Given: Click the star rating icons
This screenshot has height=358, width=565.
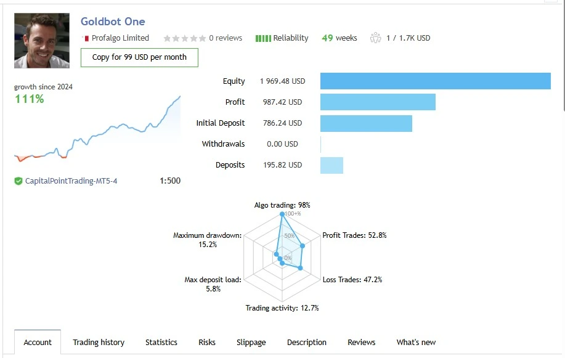Looking at the screenshot, I should click(x=184, y=38).
